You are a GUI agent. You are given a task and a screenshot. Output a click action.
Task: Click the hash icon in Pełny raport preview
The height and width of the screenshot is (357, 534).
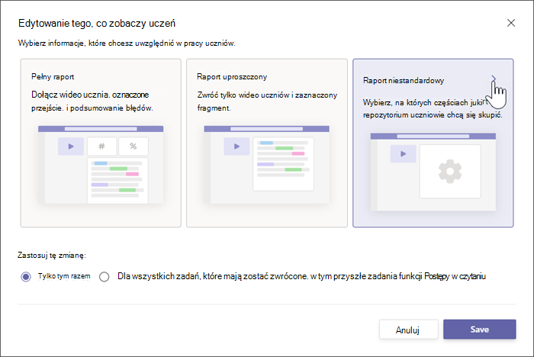point(101,146)
